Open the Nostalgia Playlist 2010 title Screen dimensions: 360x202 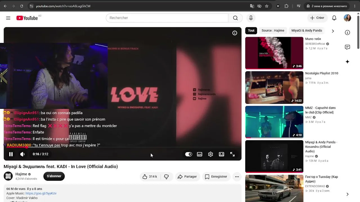[321, 73]
